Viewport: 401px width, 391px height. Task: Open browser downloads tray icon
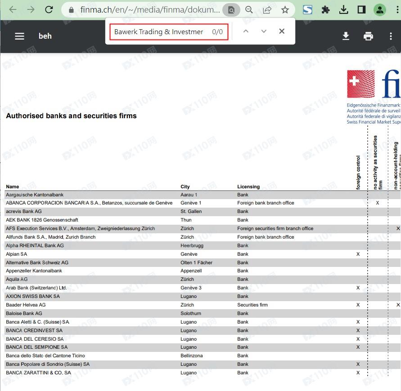(x=343, y=9)
